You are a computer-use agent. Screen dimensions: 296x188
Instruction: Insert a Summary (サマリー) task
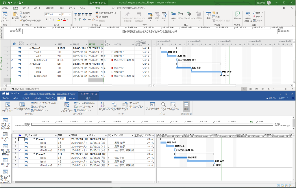pos(180,16)
